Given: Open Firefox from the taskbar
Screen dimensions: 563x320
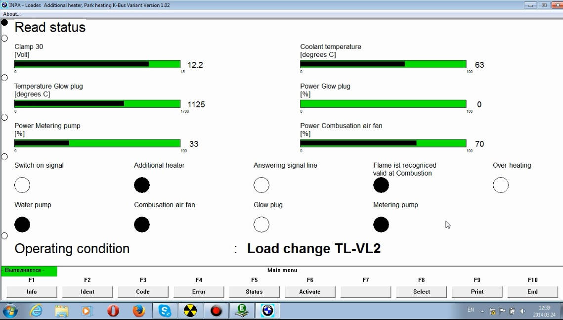Looking at the screenshot, I should coord(139,311).
